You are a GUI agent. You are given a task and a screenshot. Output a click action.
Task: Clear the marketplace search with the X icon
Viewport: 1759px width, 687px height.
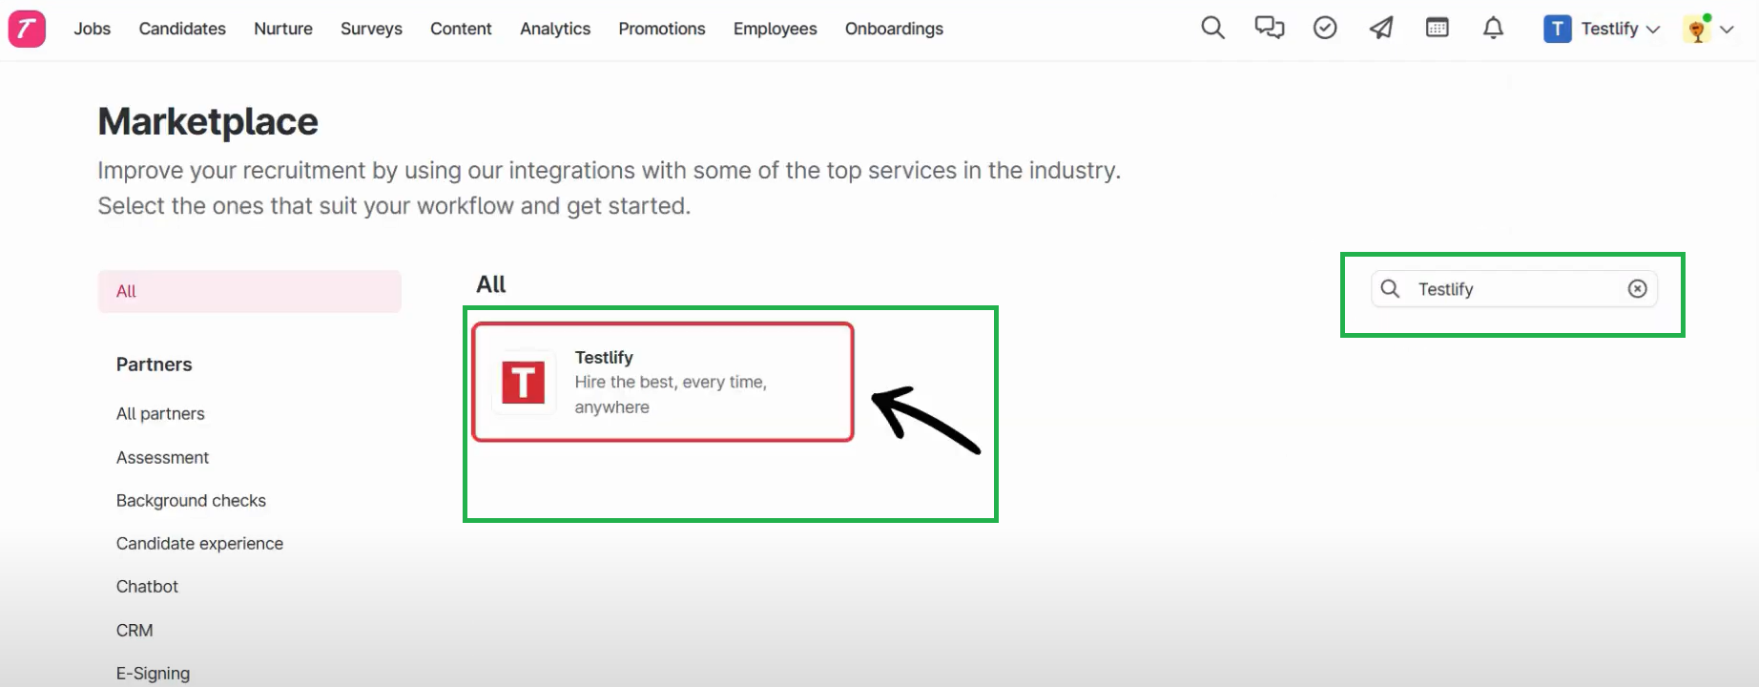click(x=1637, y=288)
